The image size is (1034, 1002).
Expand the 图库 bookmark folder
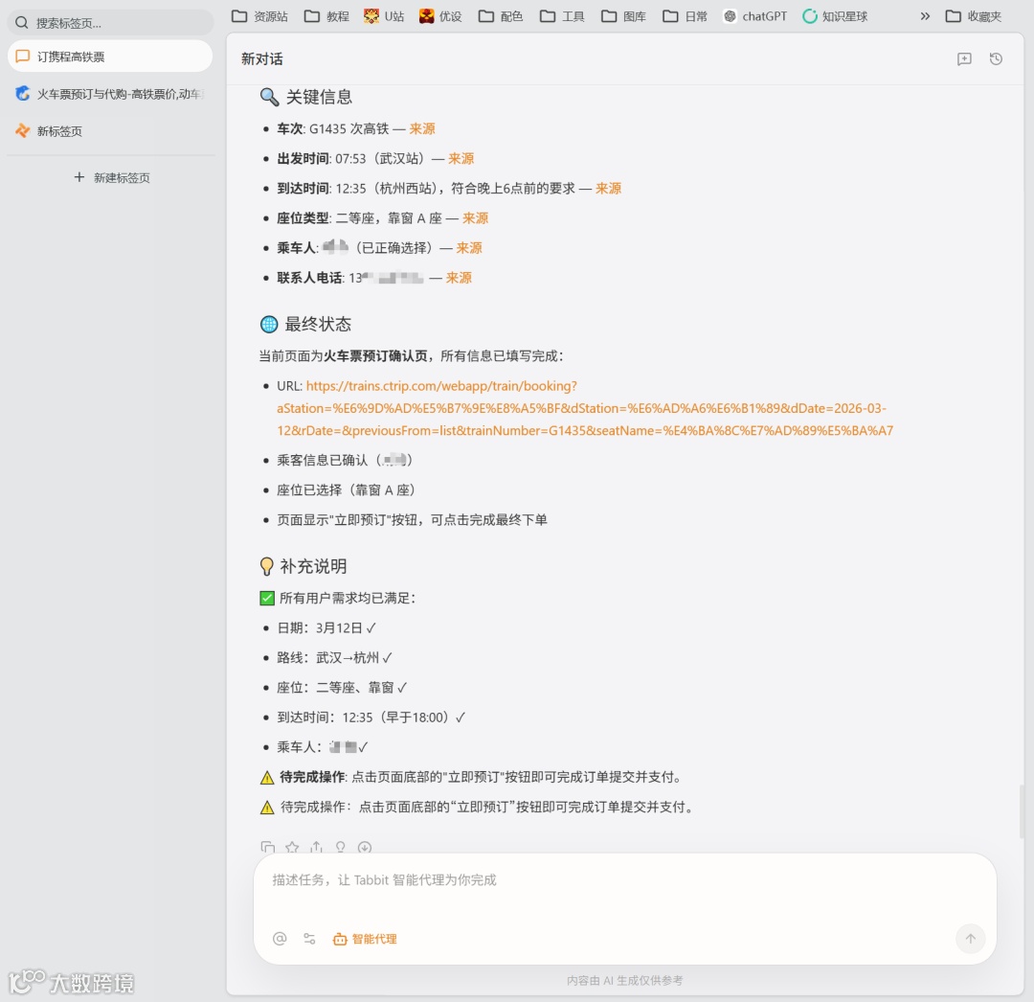[x=623, y=16]
